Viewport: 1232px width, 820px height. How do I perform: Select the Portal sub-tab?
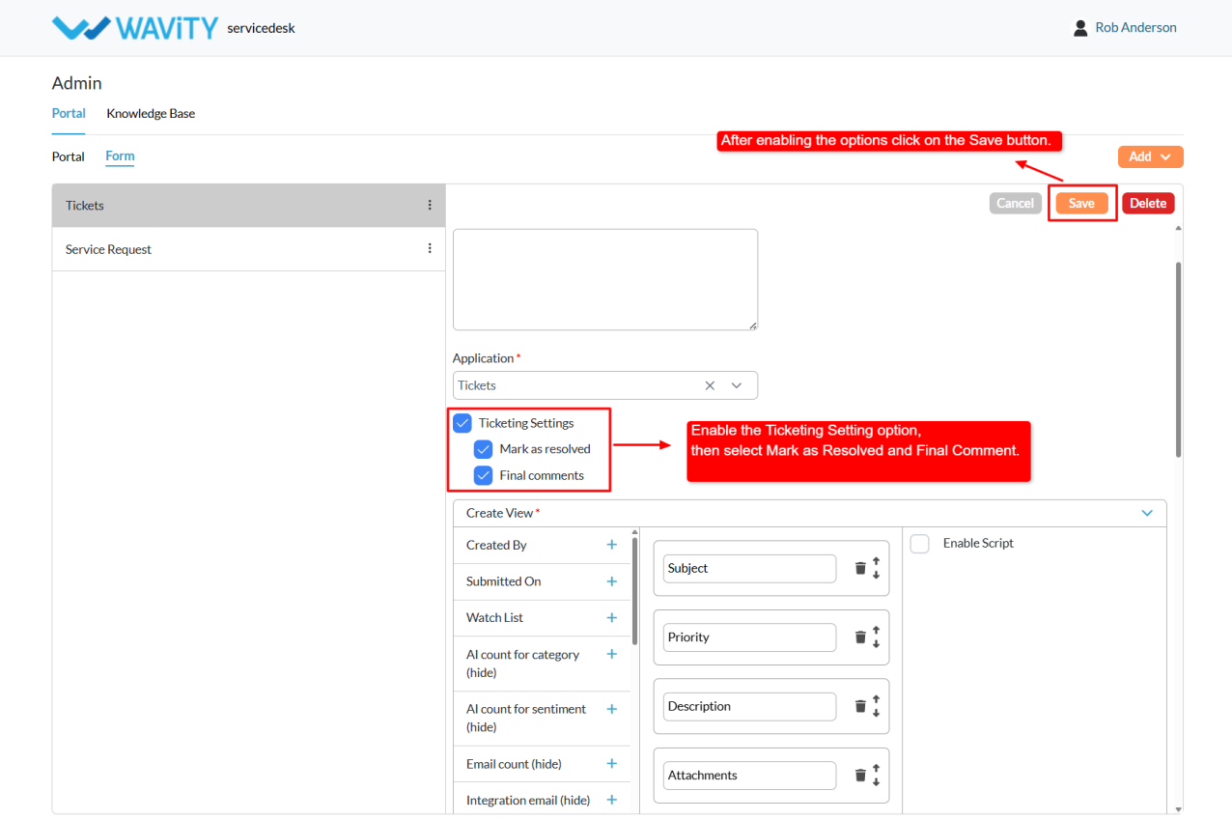coord(69,156)
